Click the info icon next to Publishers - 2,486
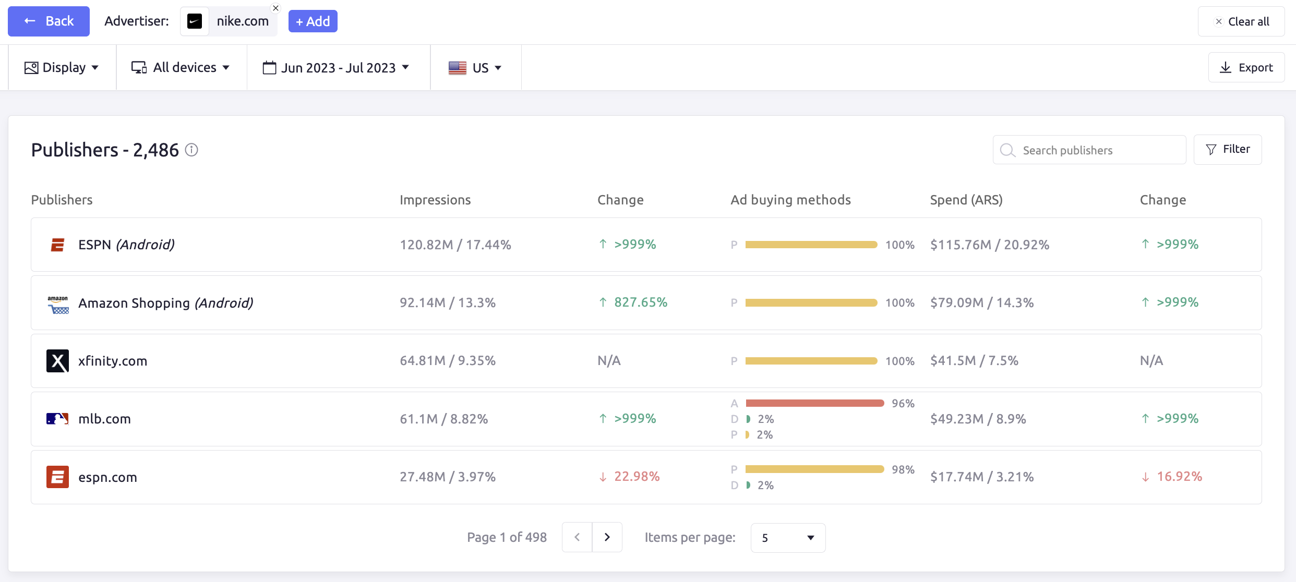Screen dimensions: 1296x582 (x=191, y=150)
